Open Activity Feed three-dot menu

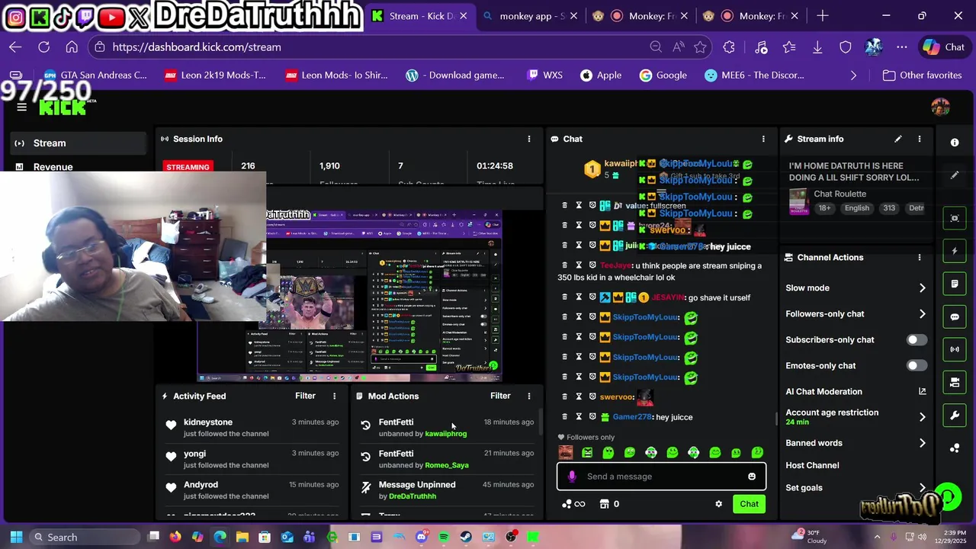(x=334, y=396)
